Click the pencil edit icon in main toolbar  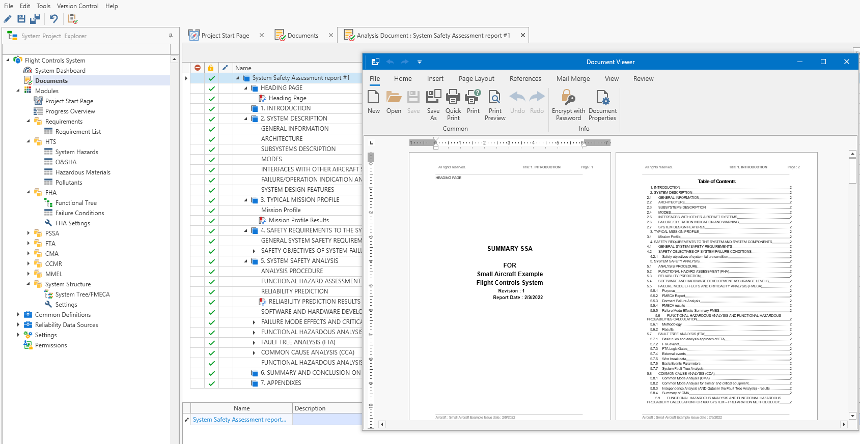click(x=8, y=19)
